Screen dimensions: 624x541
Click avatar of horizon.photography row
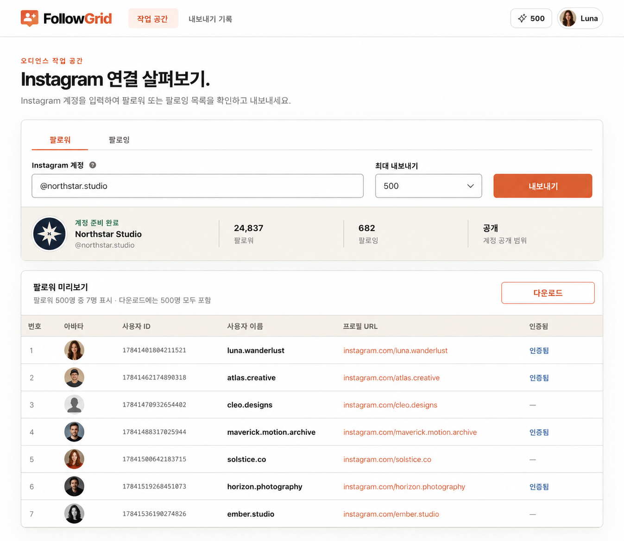74,487
